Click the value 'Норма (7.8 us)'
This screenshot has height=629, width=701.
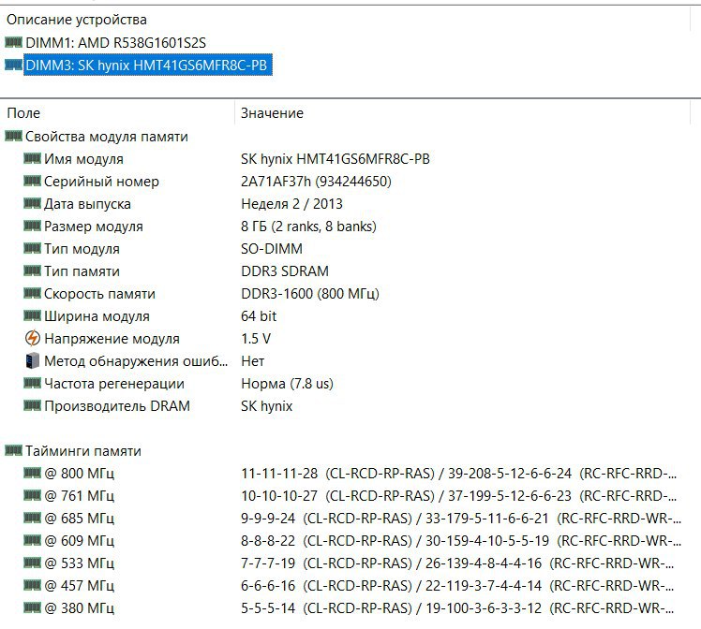pyautogui.click(x=288, y=384)
